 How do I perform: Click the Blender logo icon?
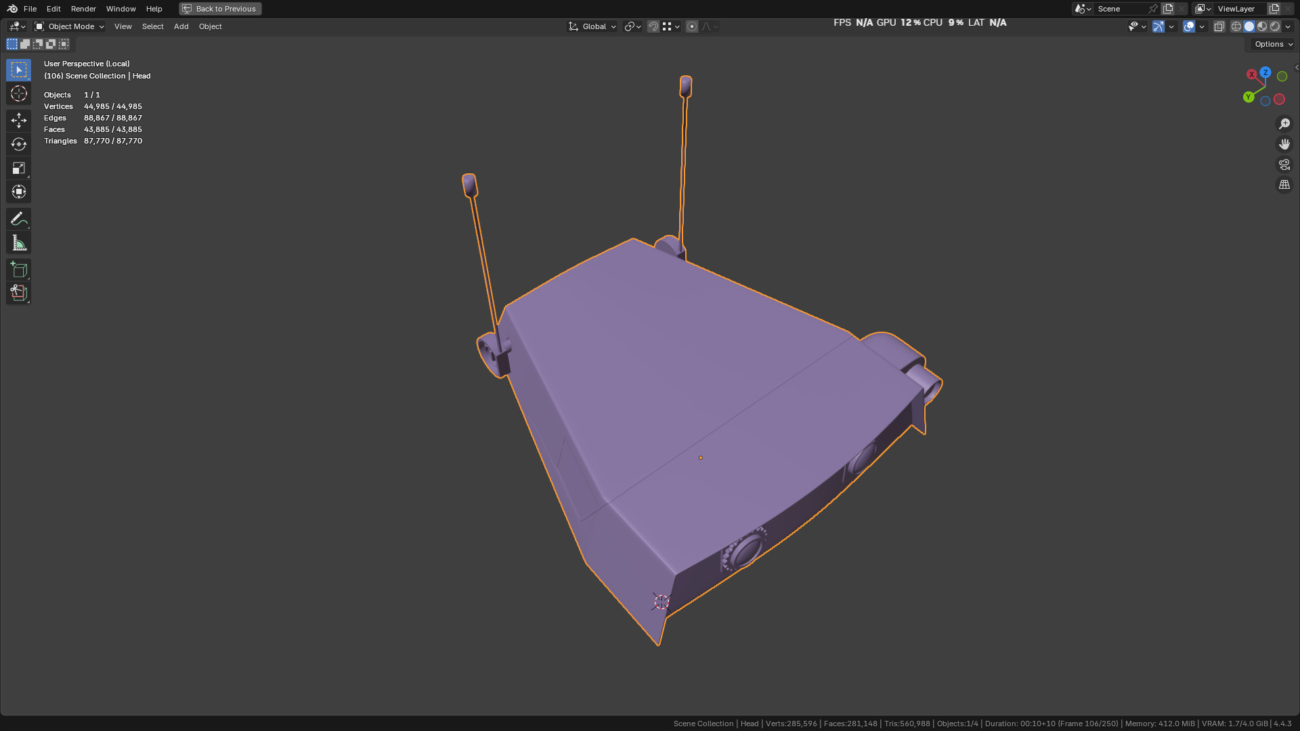pos(12,9)
